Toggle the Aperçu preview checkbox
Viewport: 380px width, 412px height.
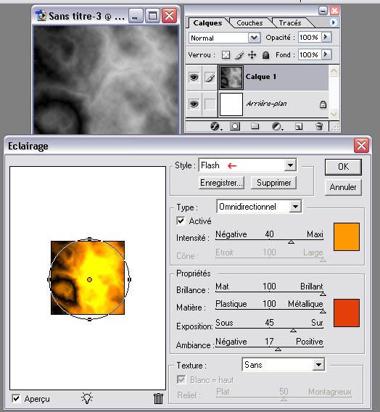[16, 399]
